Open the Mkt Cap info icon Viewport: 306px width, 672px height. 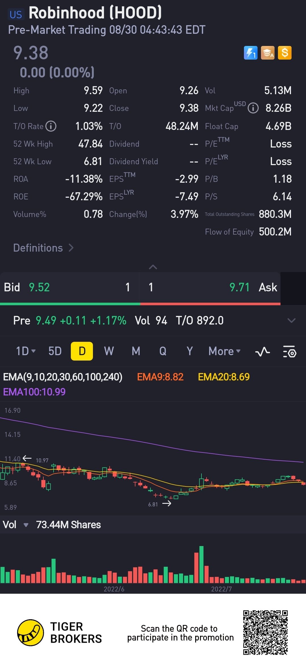click(x=253, y=108)
